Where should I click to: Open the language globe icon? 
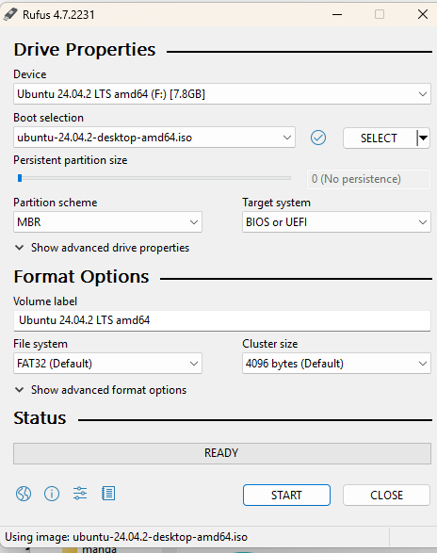[x=24, y=494]
